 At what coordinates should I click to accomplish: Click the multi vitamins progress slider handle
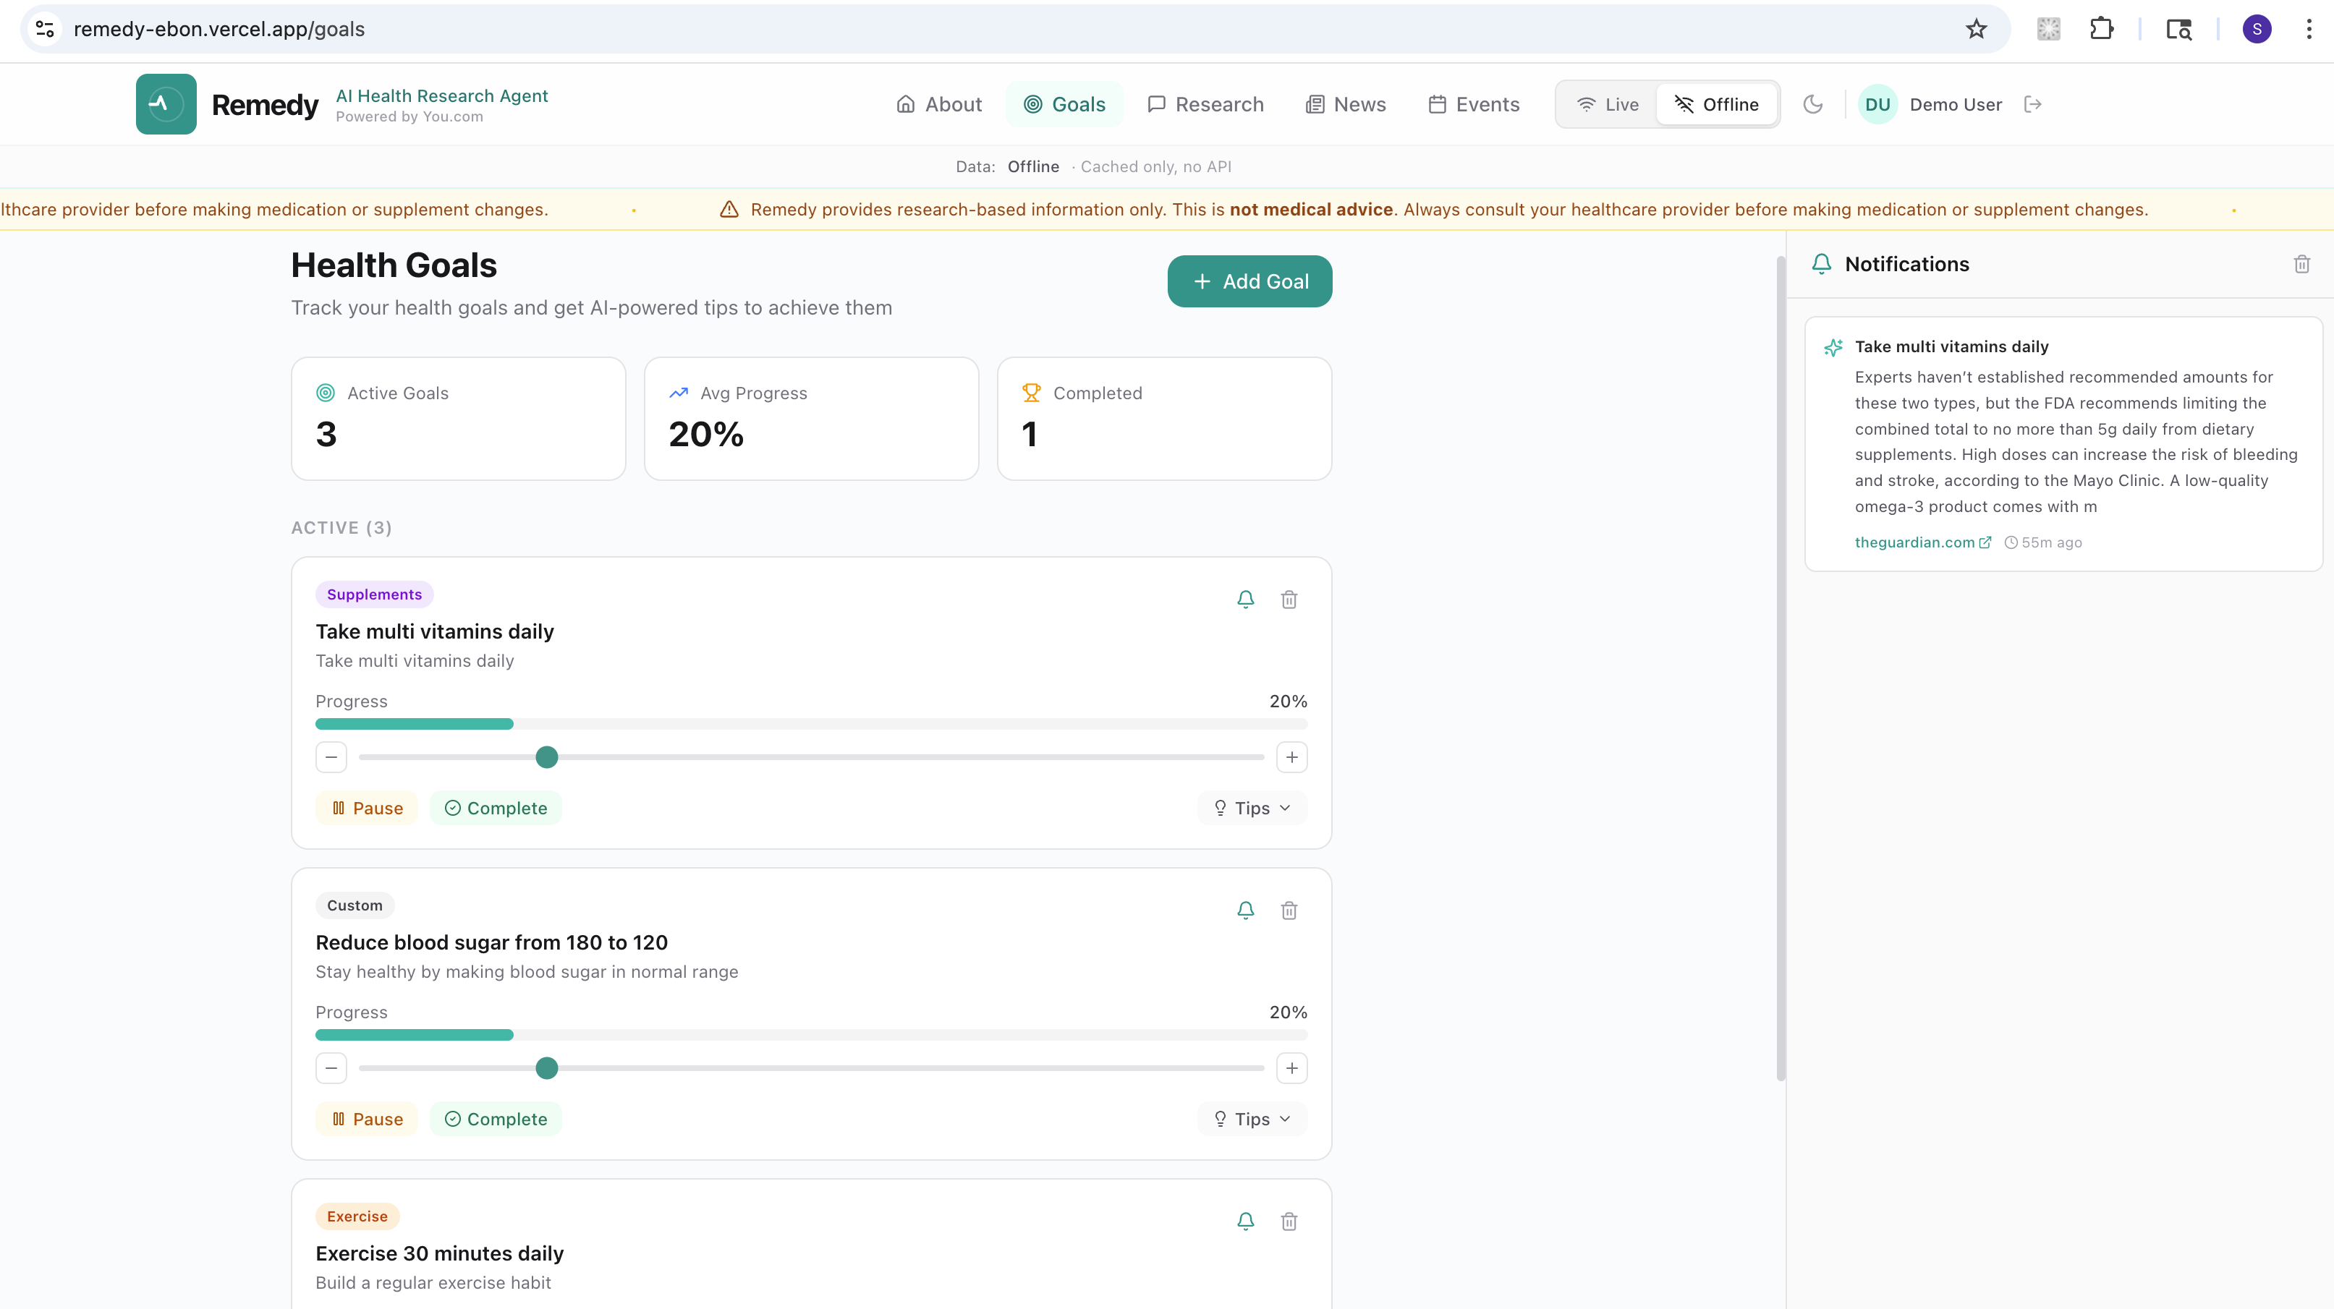pyautogui.click(x=546, y=757)
